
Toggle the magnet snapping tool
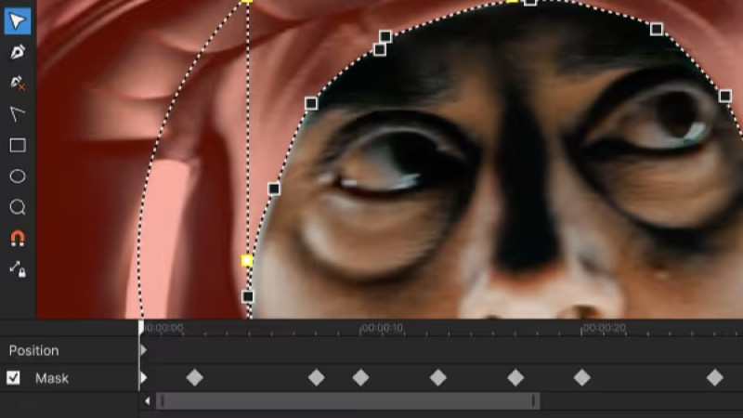pyautogui.click(x=18, y=238)
